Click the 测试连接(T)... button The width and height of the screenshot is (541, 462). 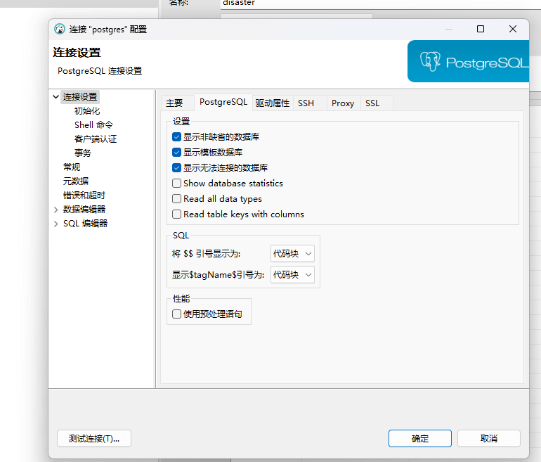(94, 438)
